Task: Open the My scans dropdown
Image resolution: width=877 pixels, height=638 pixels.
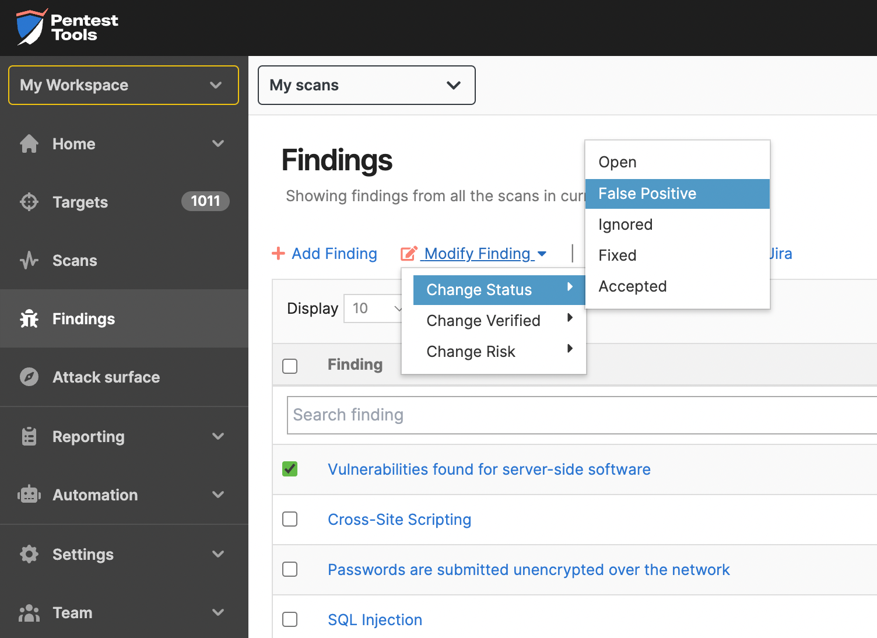Action: (x=366, y=85)
